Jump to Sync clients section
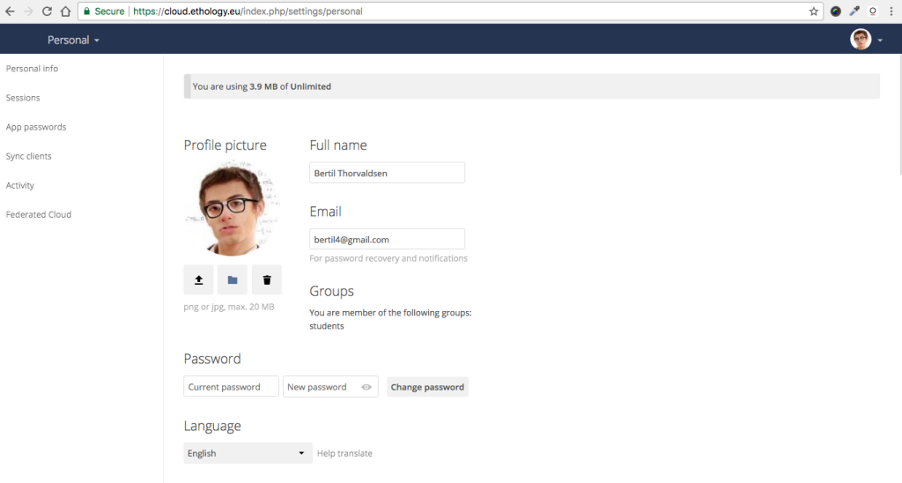Screen dimensions: 902x483 coord(28,156)
